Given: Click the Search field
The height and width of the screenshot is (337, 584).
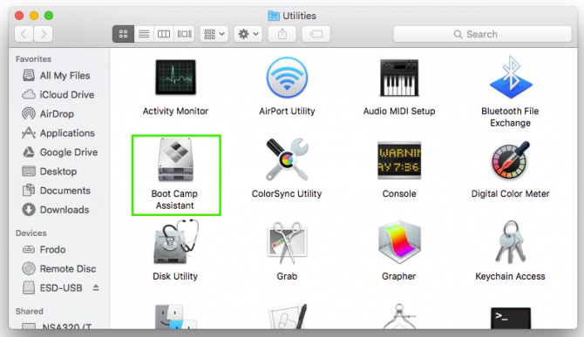Looking at the screenshot, I should [x=482, y=34].
